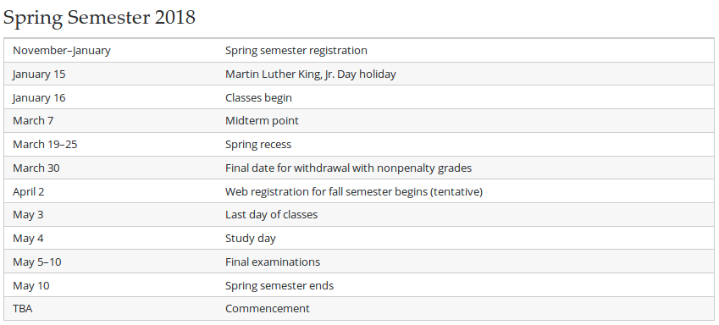Click Web registration for fall semester text
This screenshot has height=325, width=719.
(353, 191)
